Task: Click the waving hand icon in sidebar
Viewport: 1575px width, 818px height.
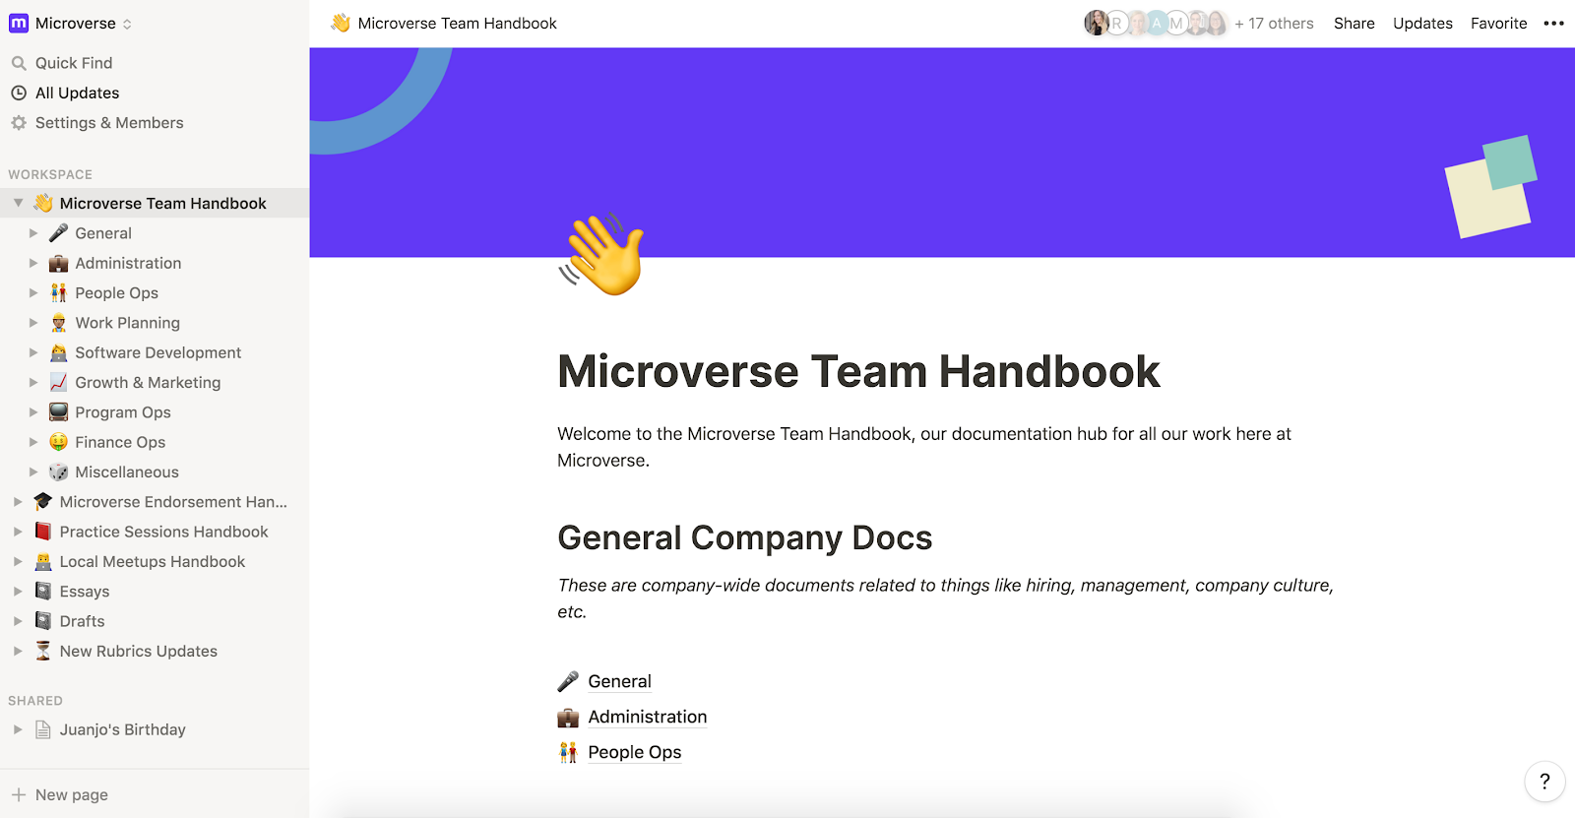Action: point(43,203)
